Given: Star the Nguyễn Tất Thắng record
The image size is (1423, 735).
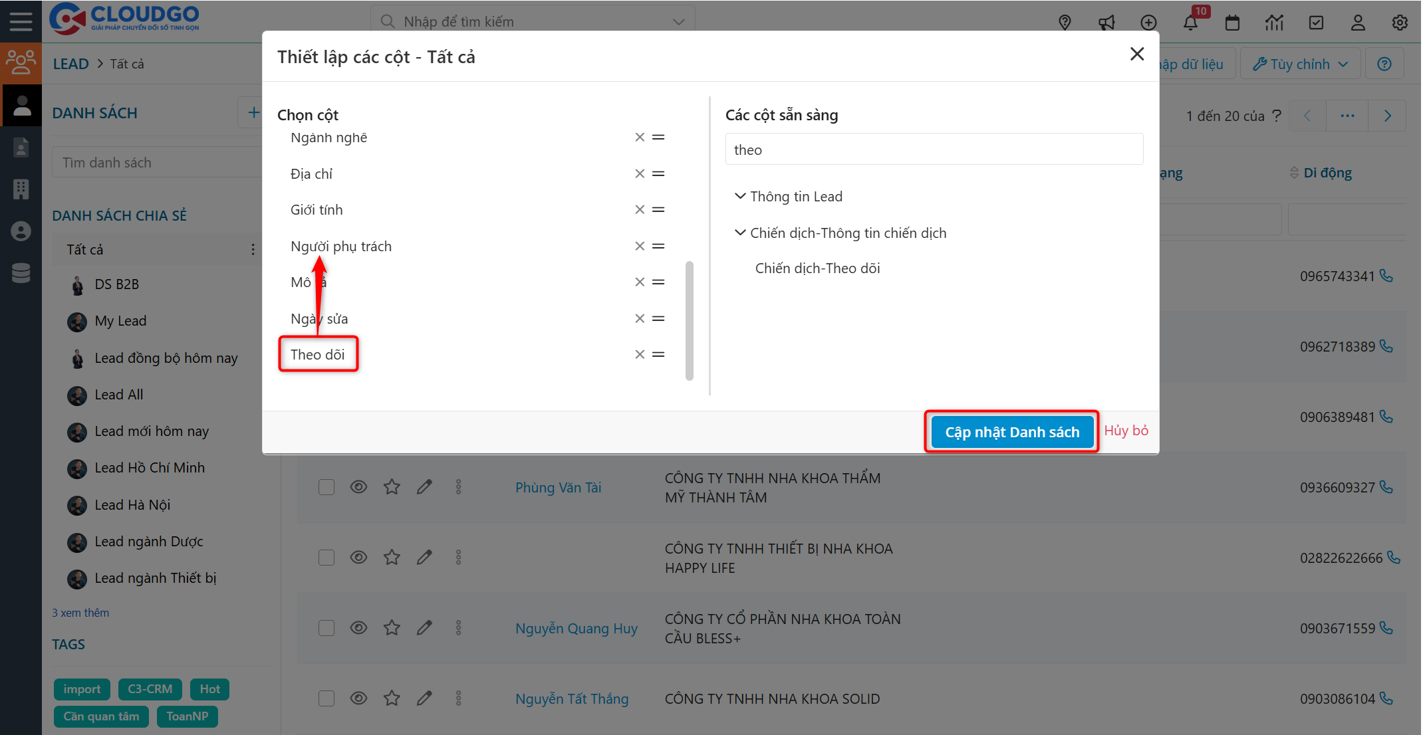Looking at the screenshot, I should [392, 698].
